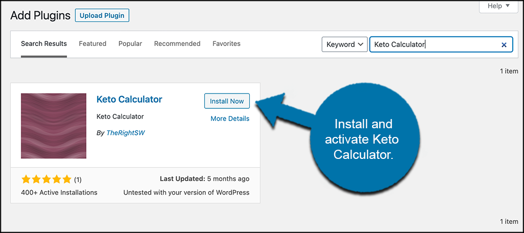Open the Keto Calculator plugin thumbnail

point(53,126)
